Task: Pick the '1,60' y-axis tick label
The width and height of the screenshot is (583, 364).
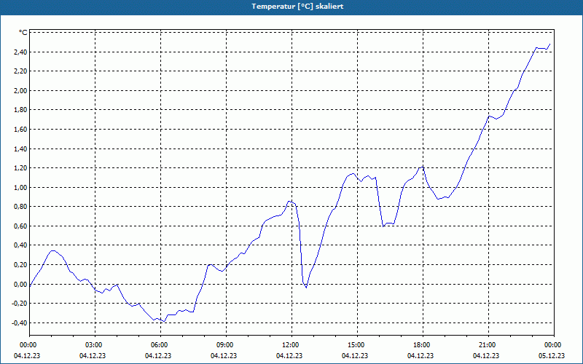Action: tap(20, 130)
